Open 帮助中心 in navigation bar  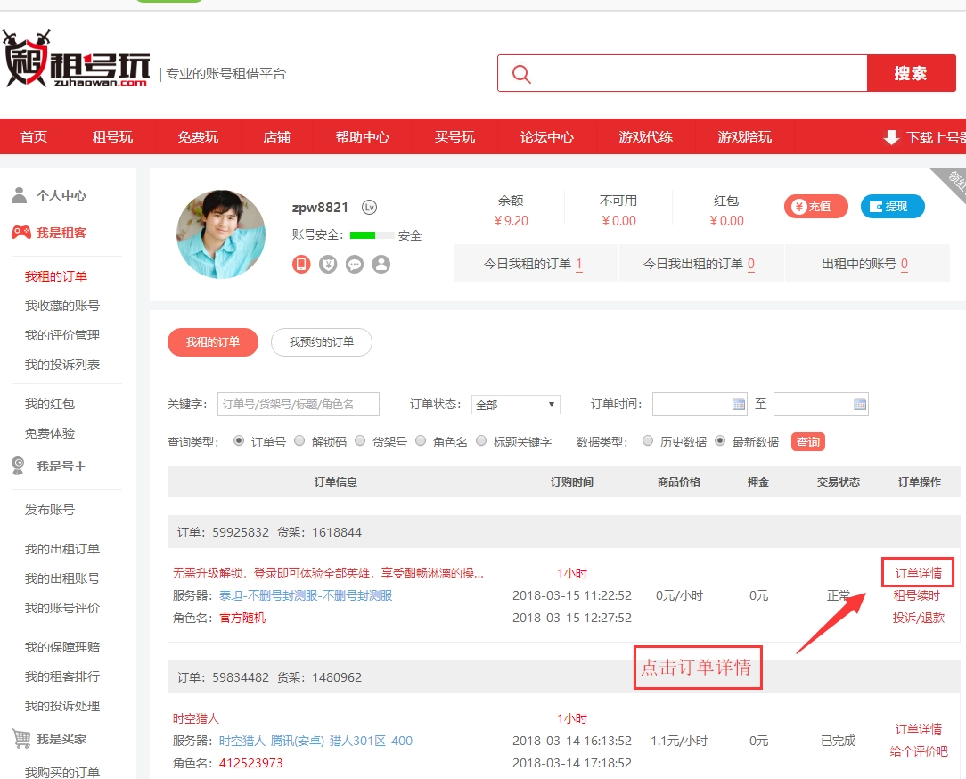(362, 137)
